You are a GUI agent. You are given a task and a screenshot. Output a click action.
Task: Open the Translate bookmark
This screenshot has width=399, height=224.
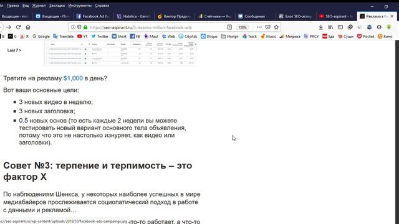[64, 36]
